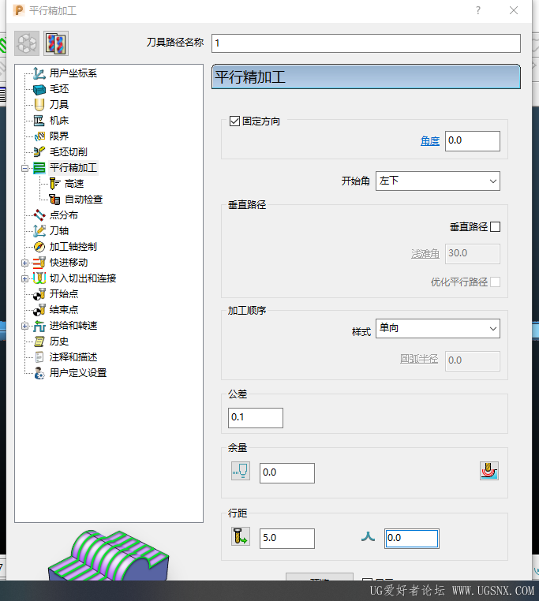Click the 圆弧半径 value field

point(473,361)
